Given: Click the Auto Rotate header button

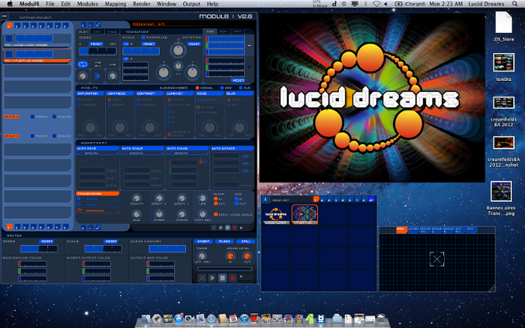Looking at the screenshot, I should [232, 148].
